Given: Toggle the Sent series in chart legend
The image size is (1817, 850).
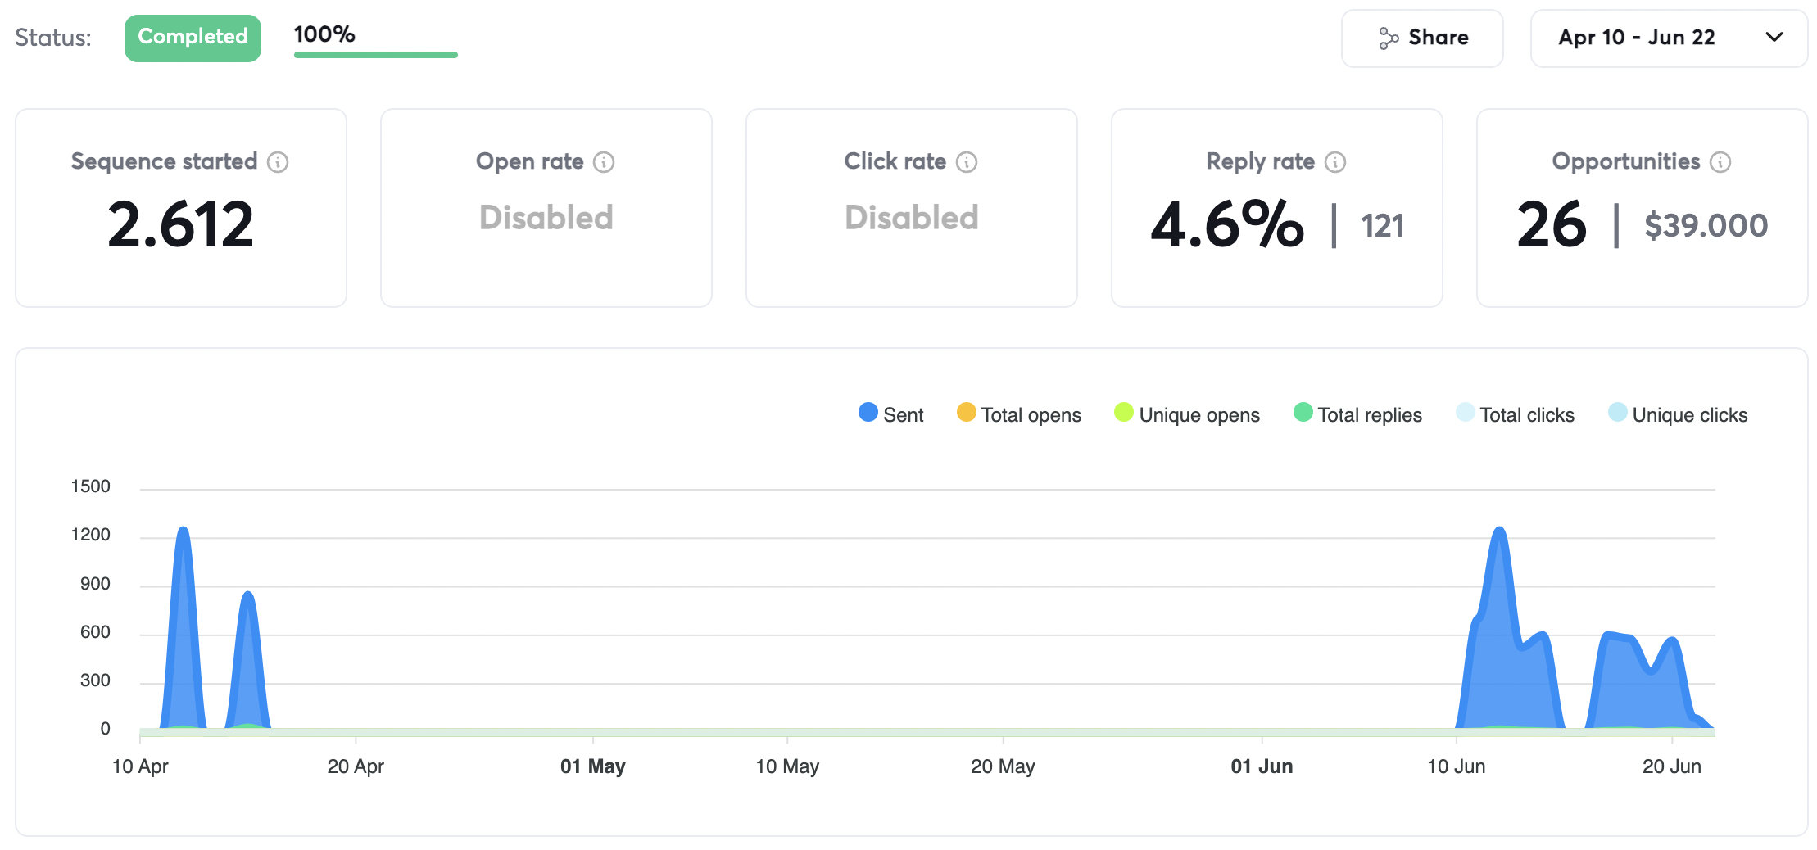Looking at the screenshot, I should tap(890, 414).
